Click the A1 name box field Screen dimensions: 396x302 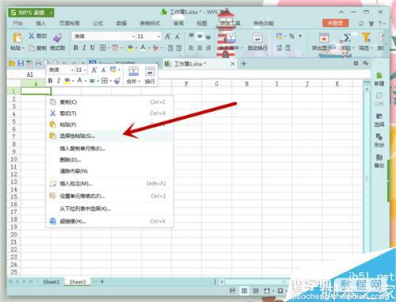(29, 75)
